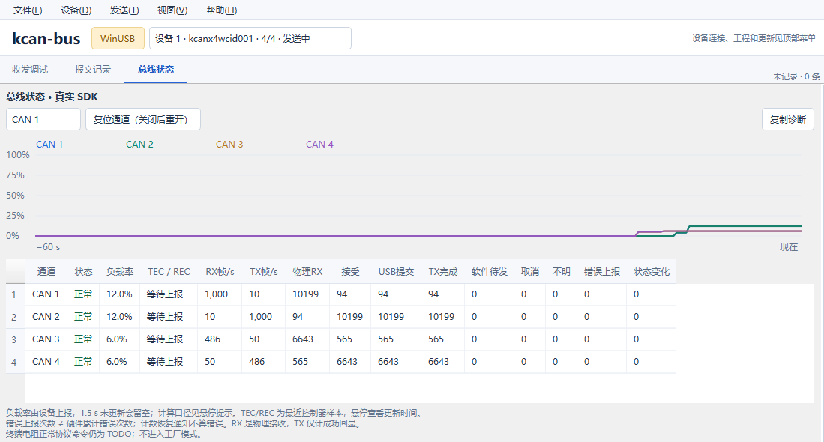Click the TX帧/s column header
Viewport: 824px width, 442px height.
[263, 271]
